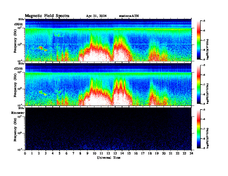The image size is (228, 176).
Task: Click the Riometer spectrogram plot area
Action: (x=108, y=129)
